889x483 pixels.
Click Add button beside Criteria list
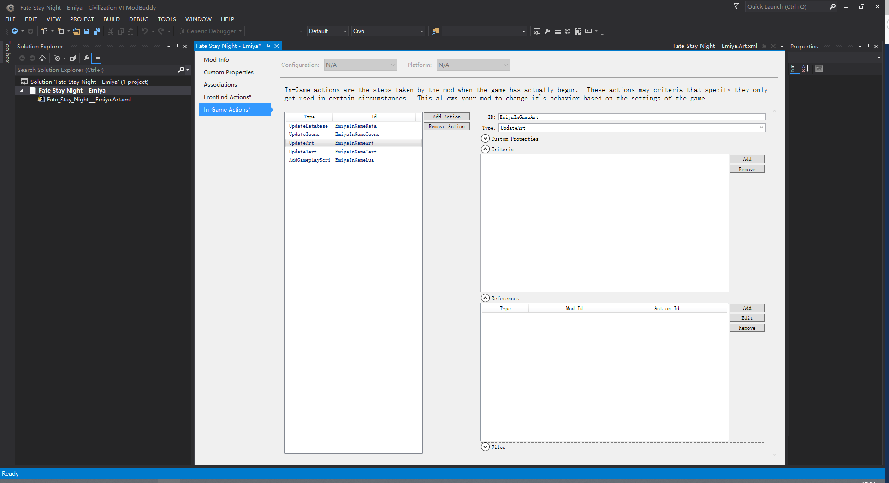point(747,159)
